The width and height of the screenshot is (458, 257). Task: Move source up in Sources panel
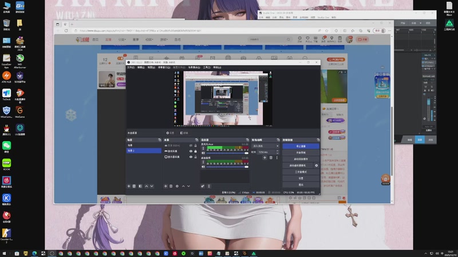click(183, 186)
